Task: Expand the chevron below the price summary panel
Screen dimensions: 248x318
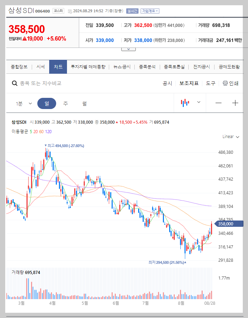Action: tap(128, 49)
